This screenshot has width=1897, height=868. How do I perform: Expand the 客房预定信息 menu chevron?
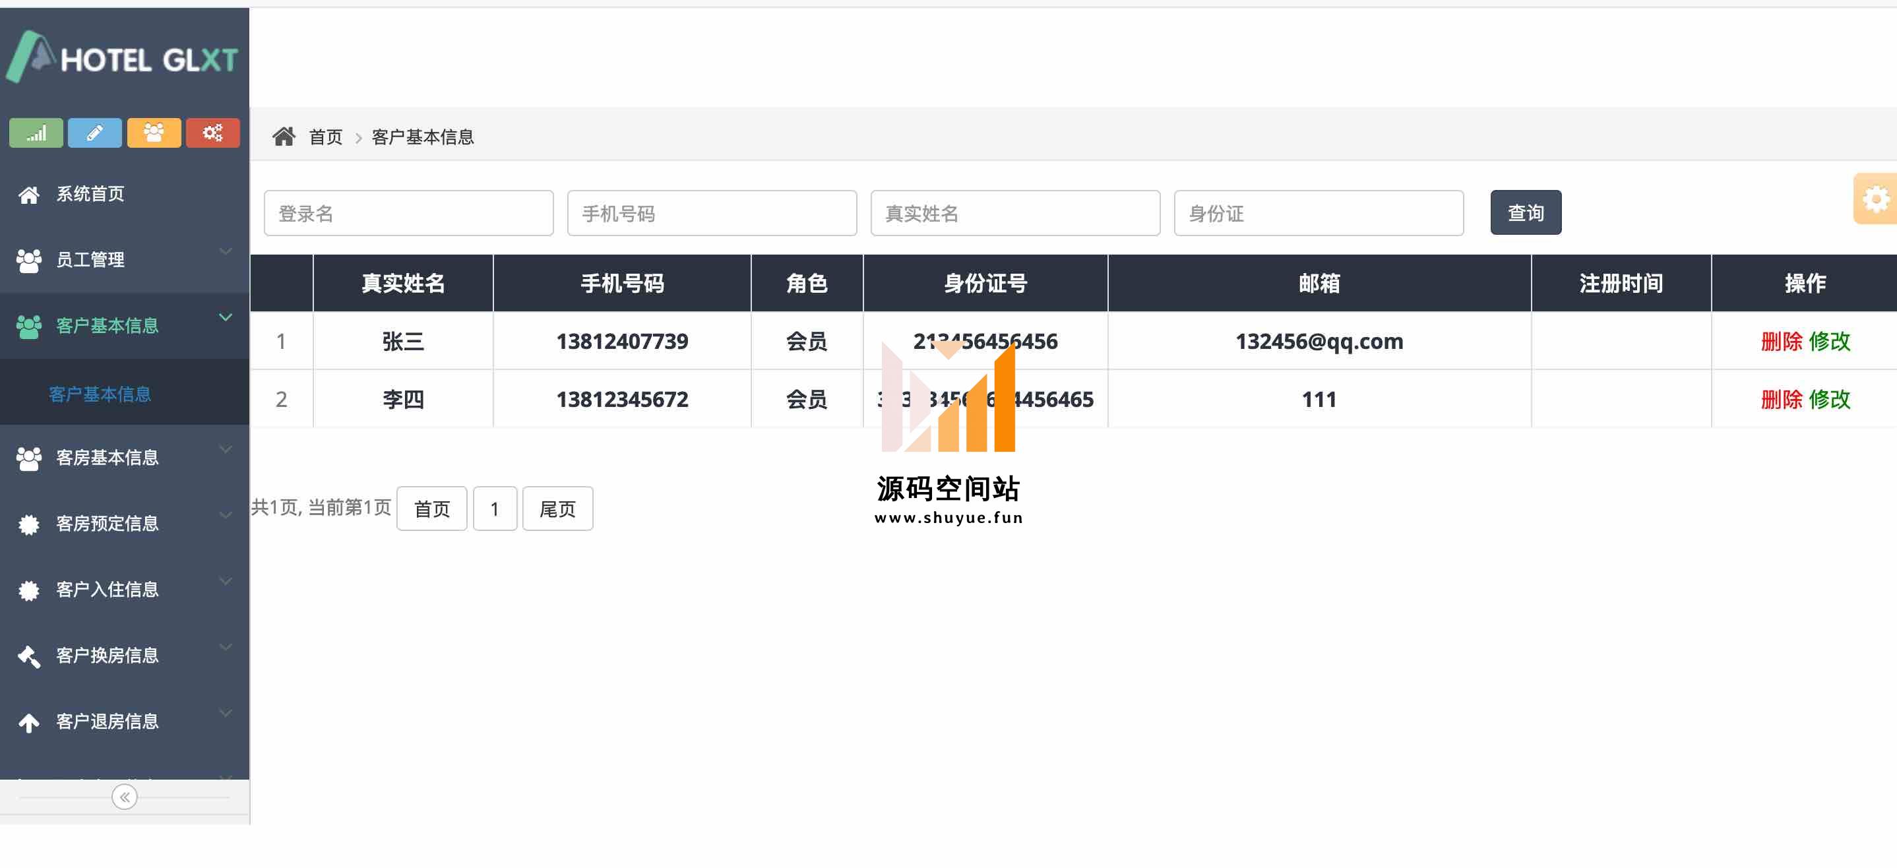pos(226,515)
